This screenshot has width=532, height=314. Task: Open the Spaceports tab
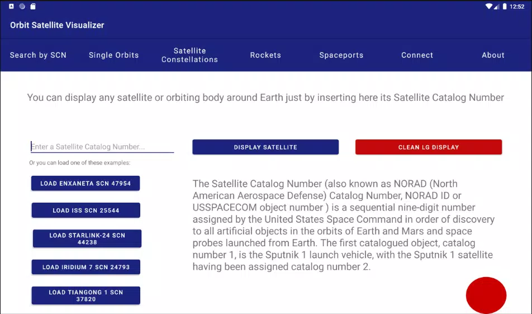click(x=341, y=55)
